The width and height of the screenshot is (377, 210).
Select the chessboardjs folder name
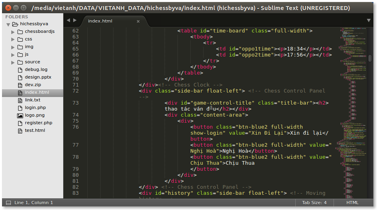40,31
